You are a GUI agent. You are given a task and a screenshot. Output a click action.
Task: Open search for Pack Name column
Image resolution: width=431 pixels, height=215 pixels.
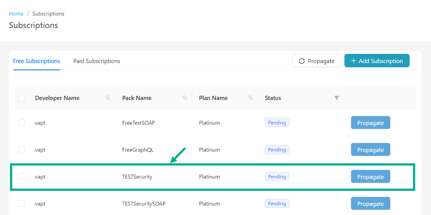click(185, 98)
